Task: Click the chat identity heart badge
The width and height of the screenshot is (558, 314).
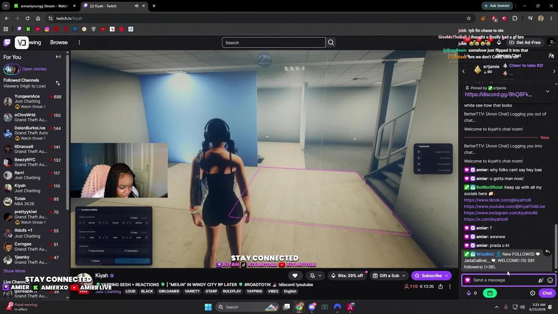Action: coord(468,280)
